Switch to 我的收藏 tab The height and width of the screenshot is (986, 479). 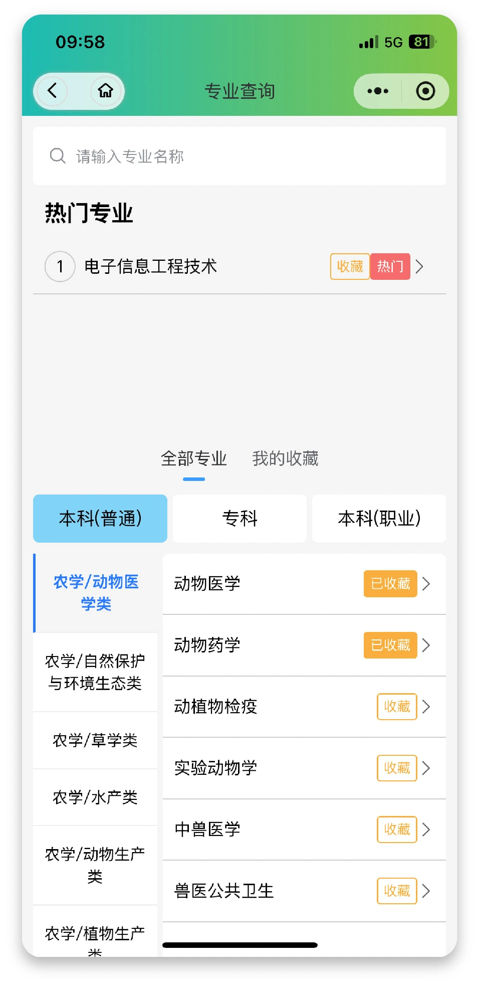[x=285, y=458]
